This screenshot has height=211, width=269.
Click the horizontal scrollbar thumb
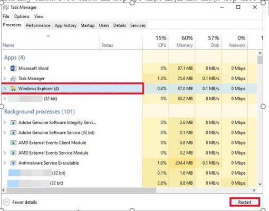[x=81, y=190]
